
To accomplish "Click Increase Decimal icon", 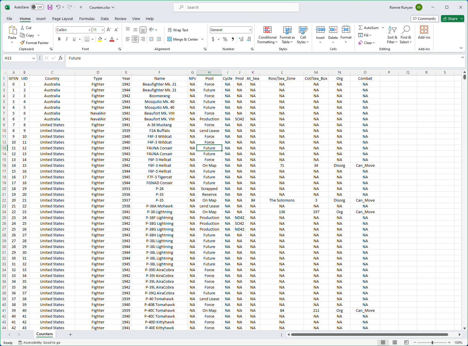I will click(241, 39).
